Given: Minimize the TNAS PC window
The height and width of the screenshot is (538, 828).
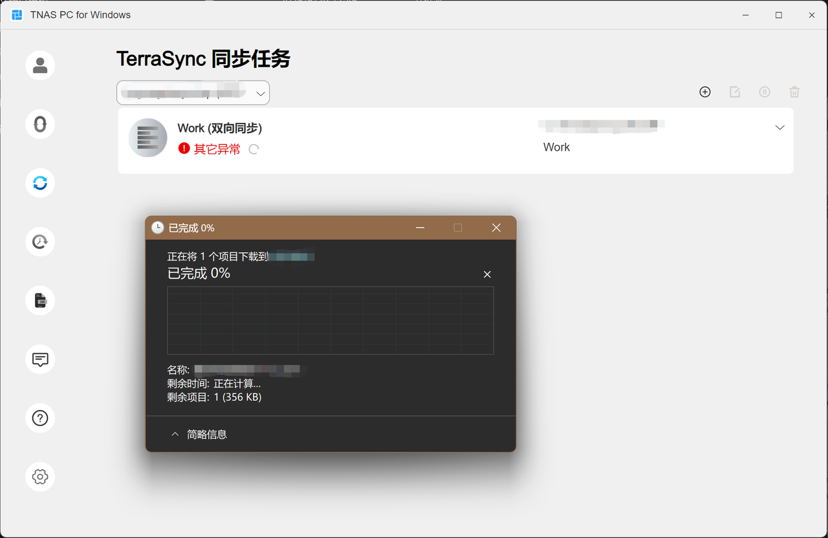Looking at the screenshot, I should pyautogui.click(x=746, y=15).
